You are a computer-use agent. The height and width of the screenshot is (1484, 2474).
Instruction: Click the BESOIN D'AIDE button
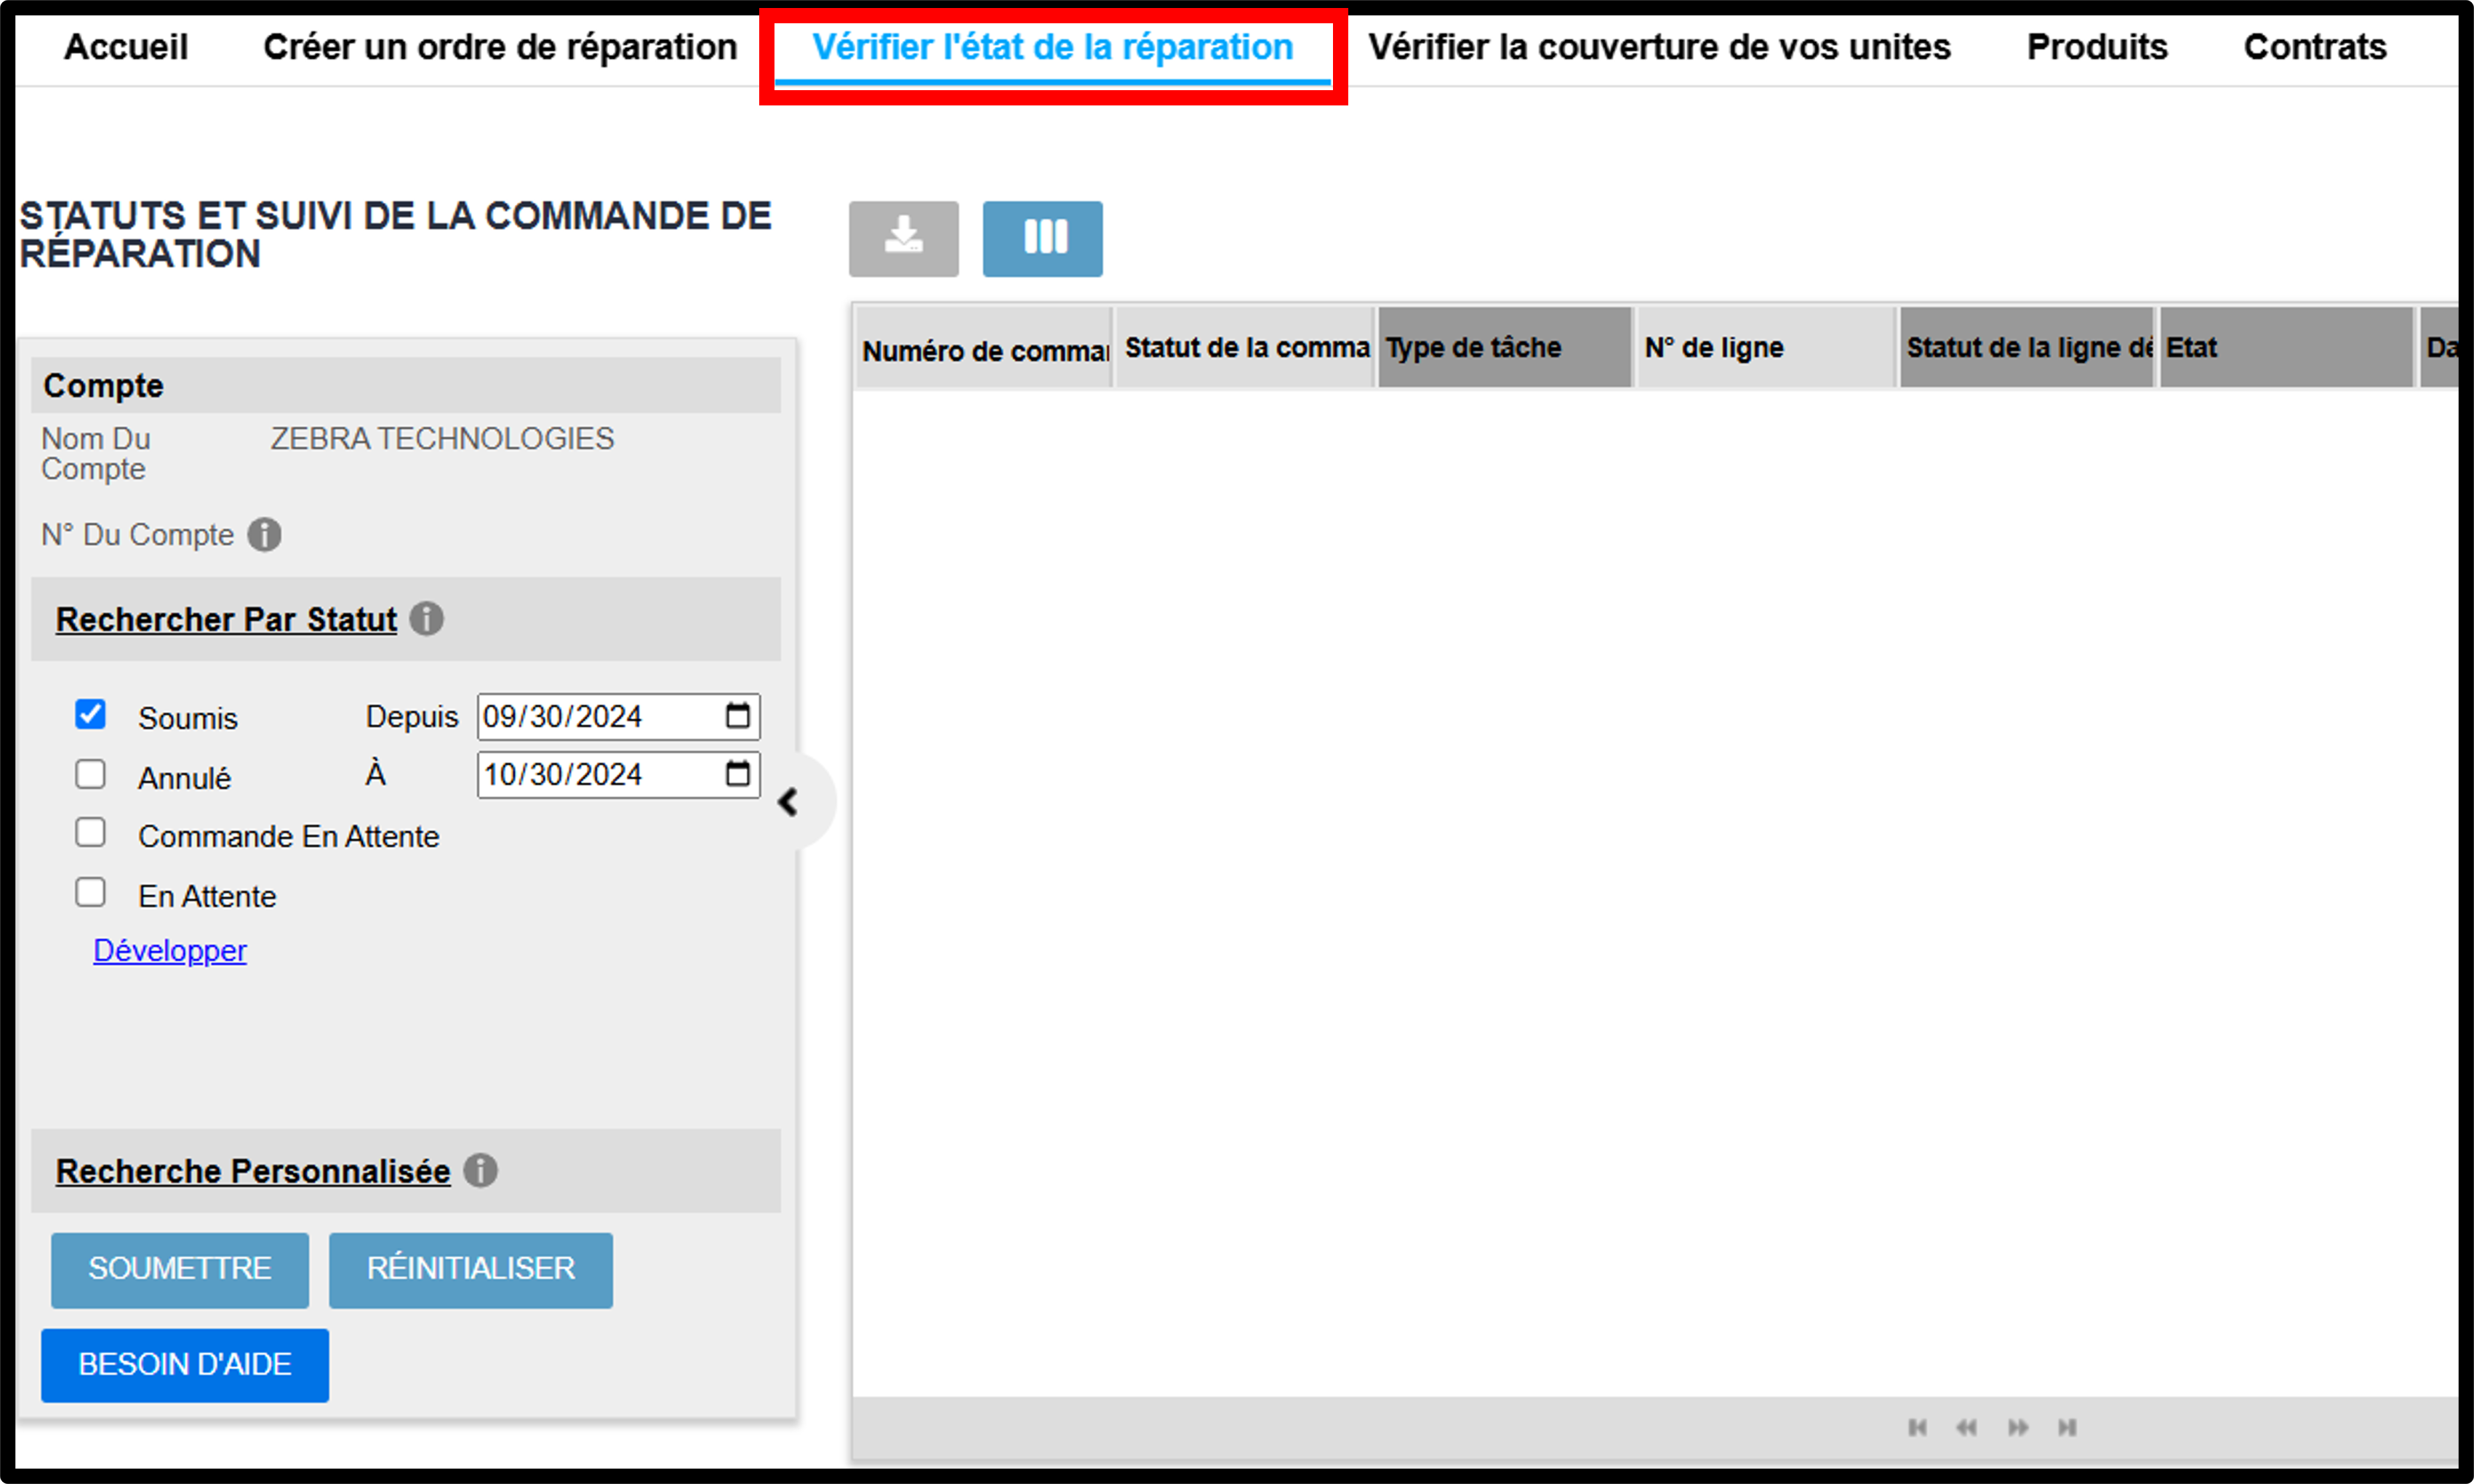(x=185, y=1365)
